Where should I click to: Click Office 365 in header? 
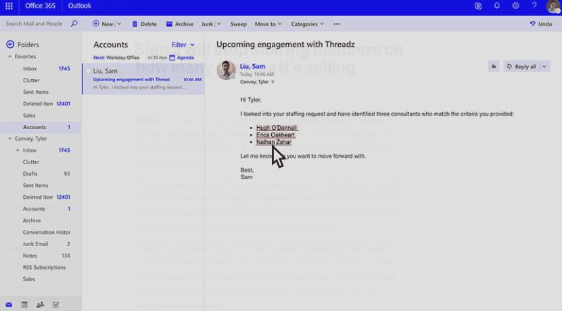tap(40, 5)
